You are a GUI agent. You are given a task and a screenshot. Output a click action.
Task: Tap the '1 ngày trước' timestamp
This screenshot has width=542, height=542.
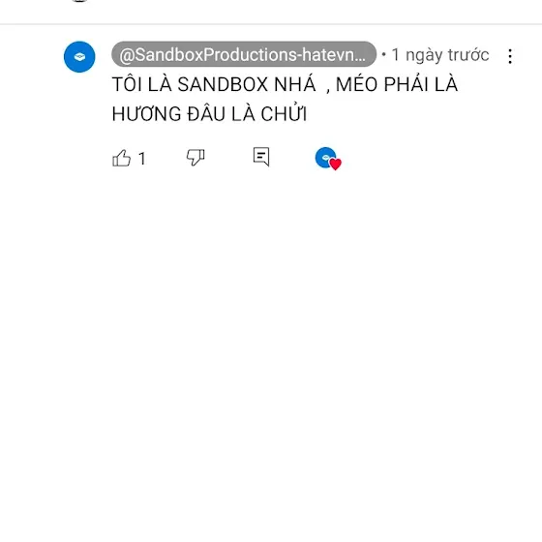pos(440,55)
